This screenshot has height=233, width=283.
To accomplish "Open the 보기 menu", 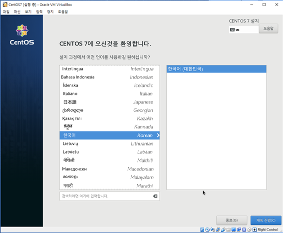I will pos(28,11).
